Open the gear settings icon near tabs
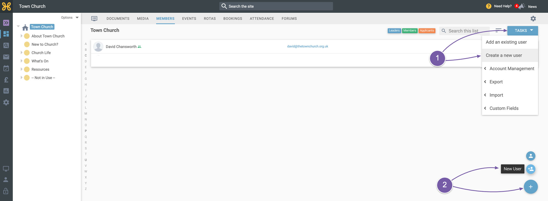Viewport: 548px width, 201px height. [533, 19]
